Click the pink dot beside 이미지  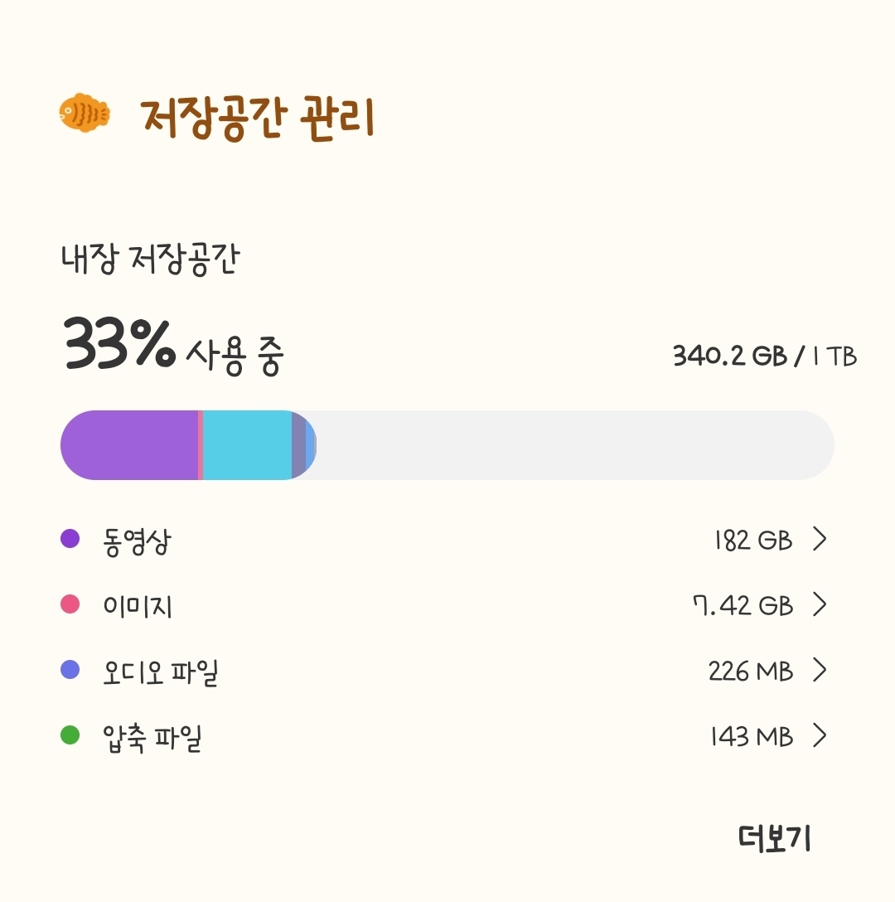(x=70, y=604)
